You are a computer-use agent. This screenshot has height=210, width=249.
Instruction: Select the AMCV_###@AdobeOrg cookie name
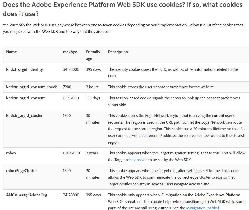pyautogui.click(x=27, y=195)
